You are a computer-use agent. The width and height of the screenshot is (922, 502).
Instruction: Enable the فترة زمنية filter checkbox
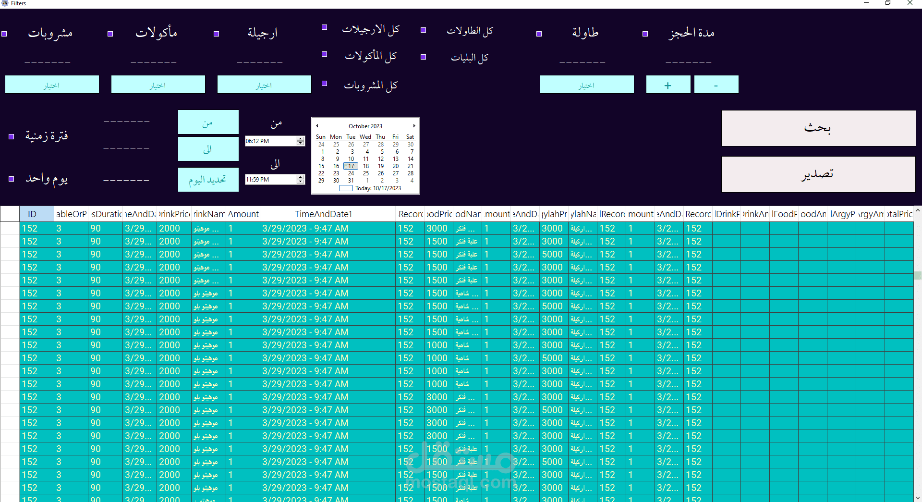click(12, 137)
